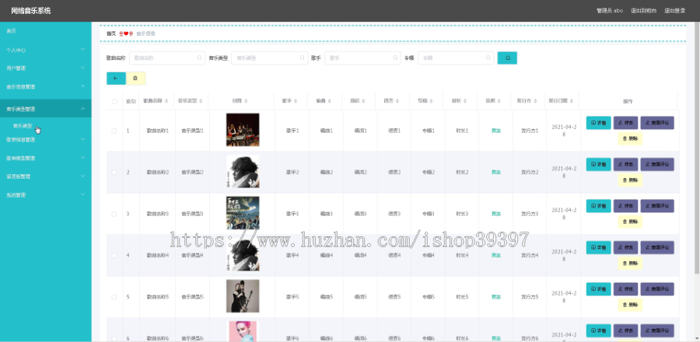The image size is (700, 342).
Task: Click 删除 button for row 1
Action: pos(630,138)
